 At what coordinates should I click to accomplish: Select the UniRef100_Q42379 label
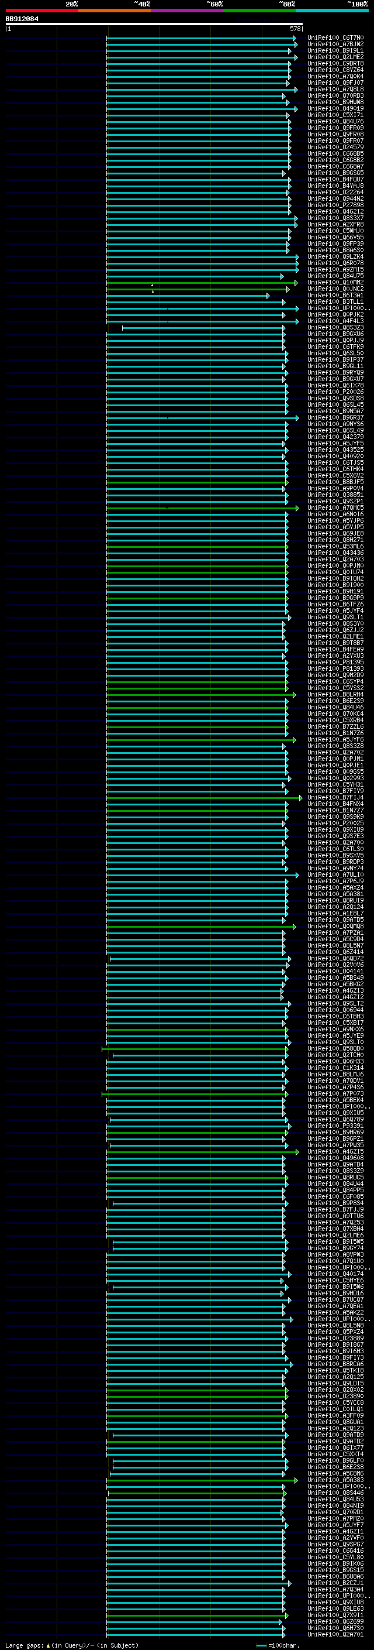tap(335, 437)
